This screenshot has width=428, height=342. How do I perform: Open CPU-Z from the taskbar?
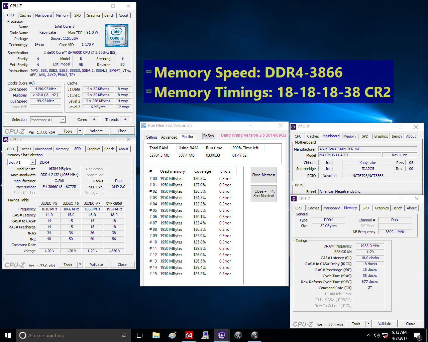pos(221,335)
